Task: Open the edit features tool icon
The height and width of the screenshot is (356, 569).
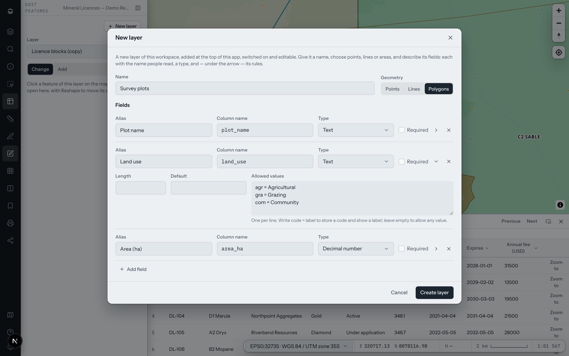Action: [10, 153]
